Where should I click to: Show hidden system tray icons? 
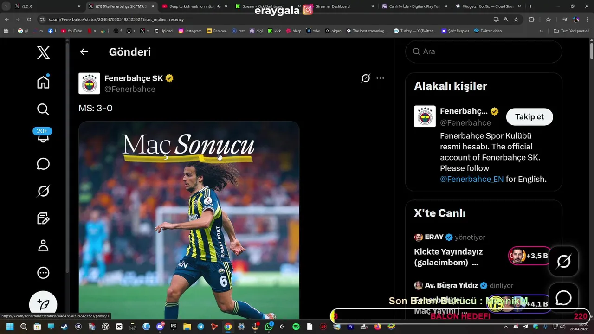[505, 327]
